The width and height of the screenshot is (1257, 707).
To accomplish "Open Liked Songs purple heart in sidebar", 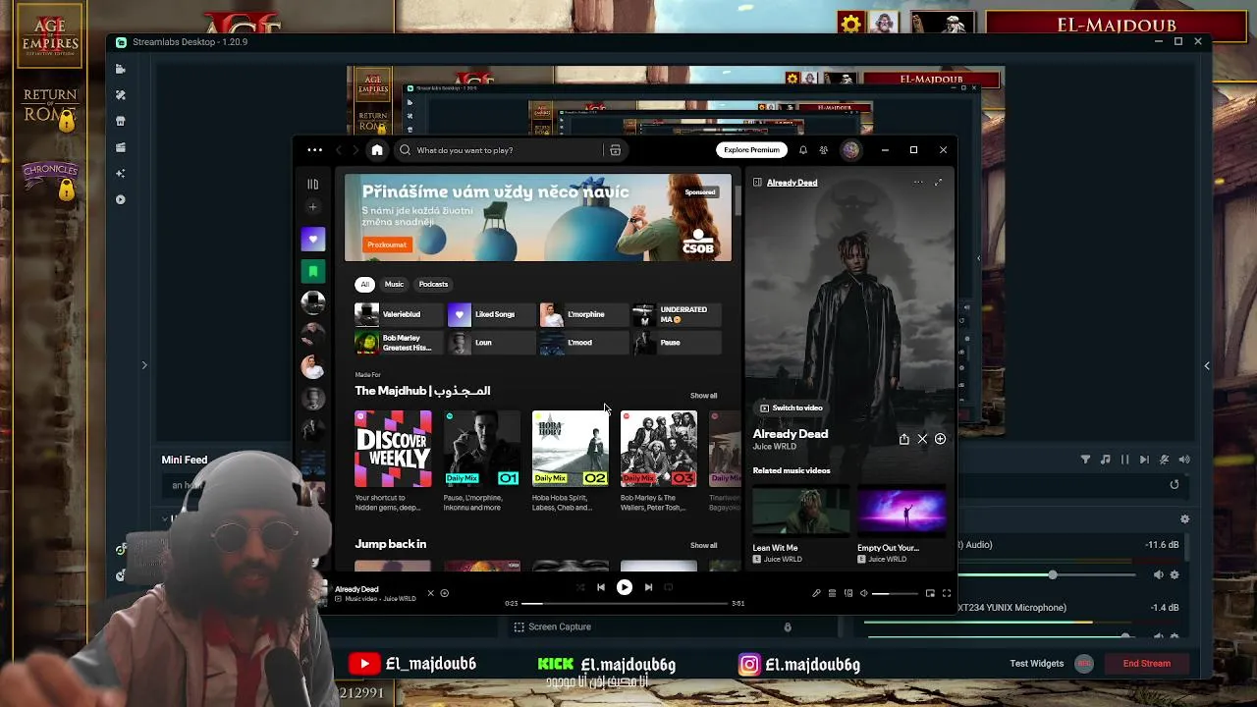I will (x=313, y=240).
